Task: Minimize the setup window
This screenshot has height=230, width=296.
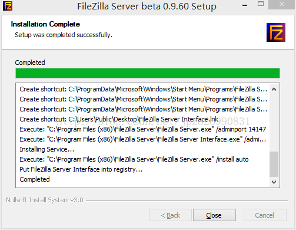Action: [x=245, y=5]
